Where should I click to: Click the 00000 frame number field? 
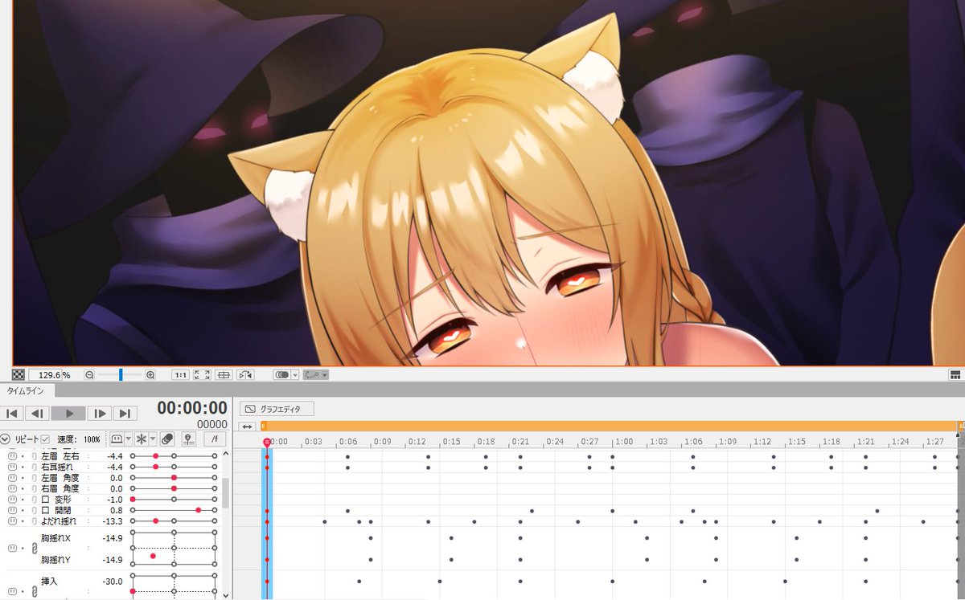click(212, 424)
